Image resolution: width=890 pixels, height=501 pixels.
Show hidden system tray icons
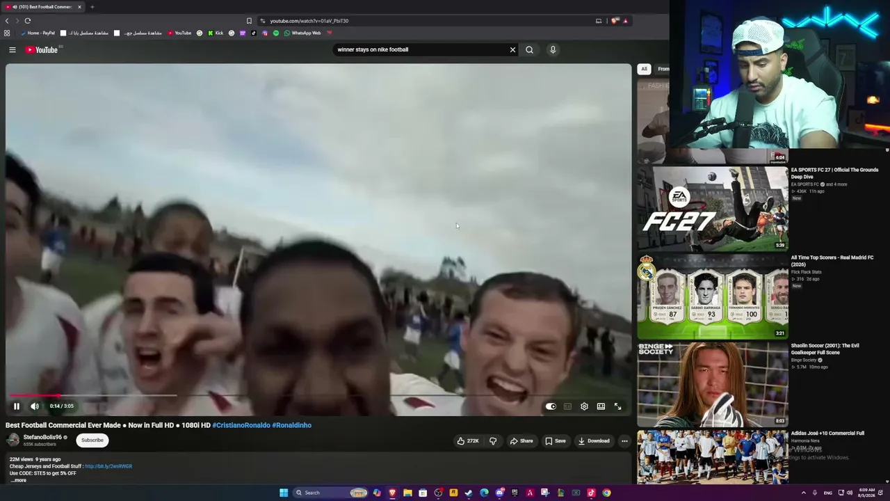[804, 493]
